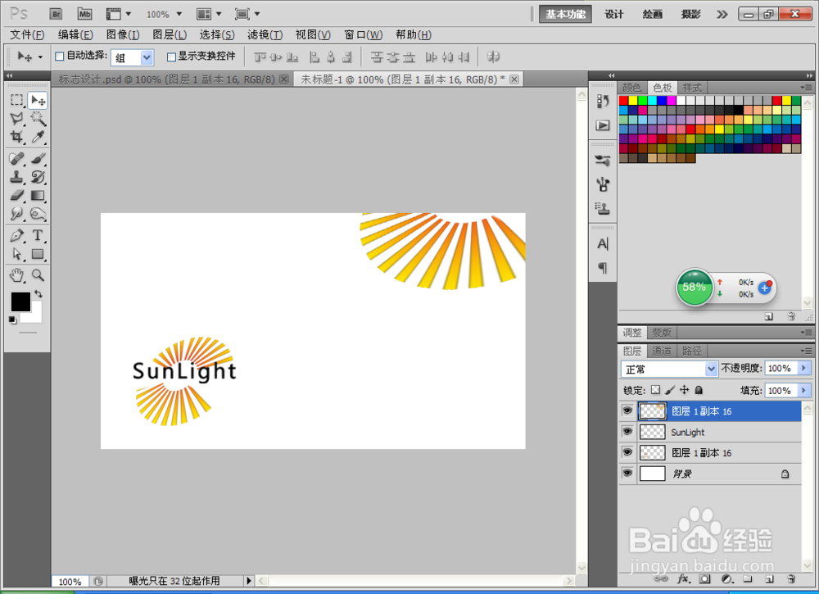Select the Pen tool
This screenshot has width=819, height=594.
pyautogui.click(x=16, y=236)
